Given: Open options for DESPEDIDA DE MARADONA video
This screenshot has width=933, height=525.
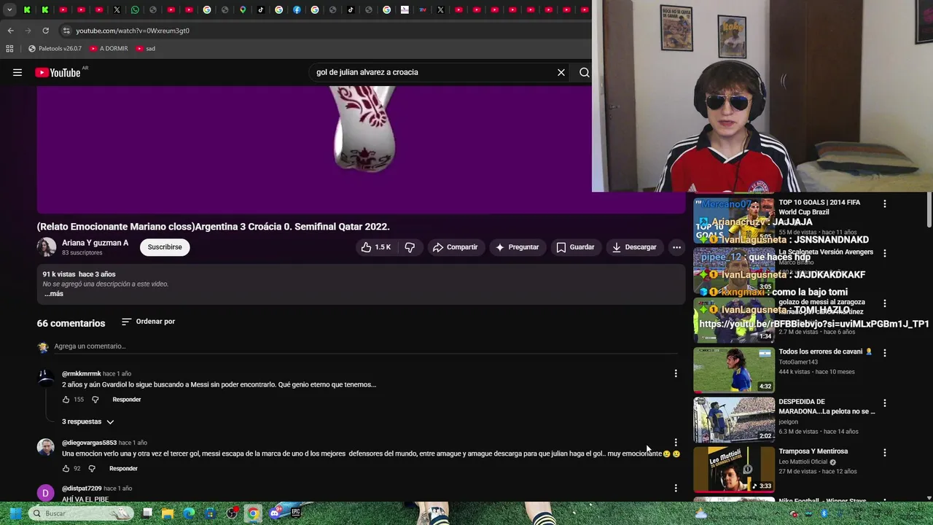Looking at the screenshot, I should click(x=885, y=402).
